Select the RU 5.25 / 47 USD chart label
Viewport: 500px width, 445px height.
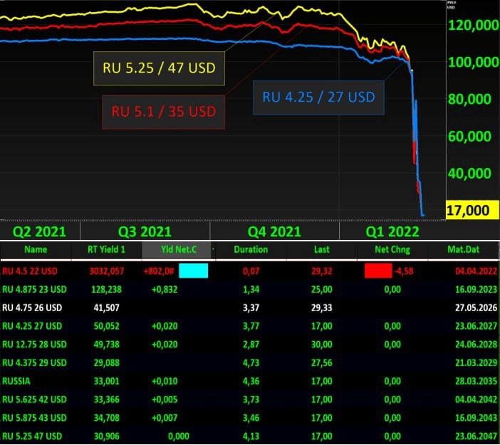(x=159, y=68)
